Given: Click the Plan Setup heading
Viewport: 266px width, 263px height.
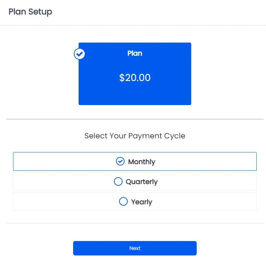Looking at the screenshot, I should click(30, 12).
